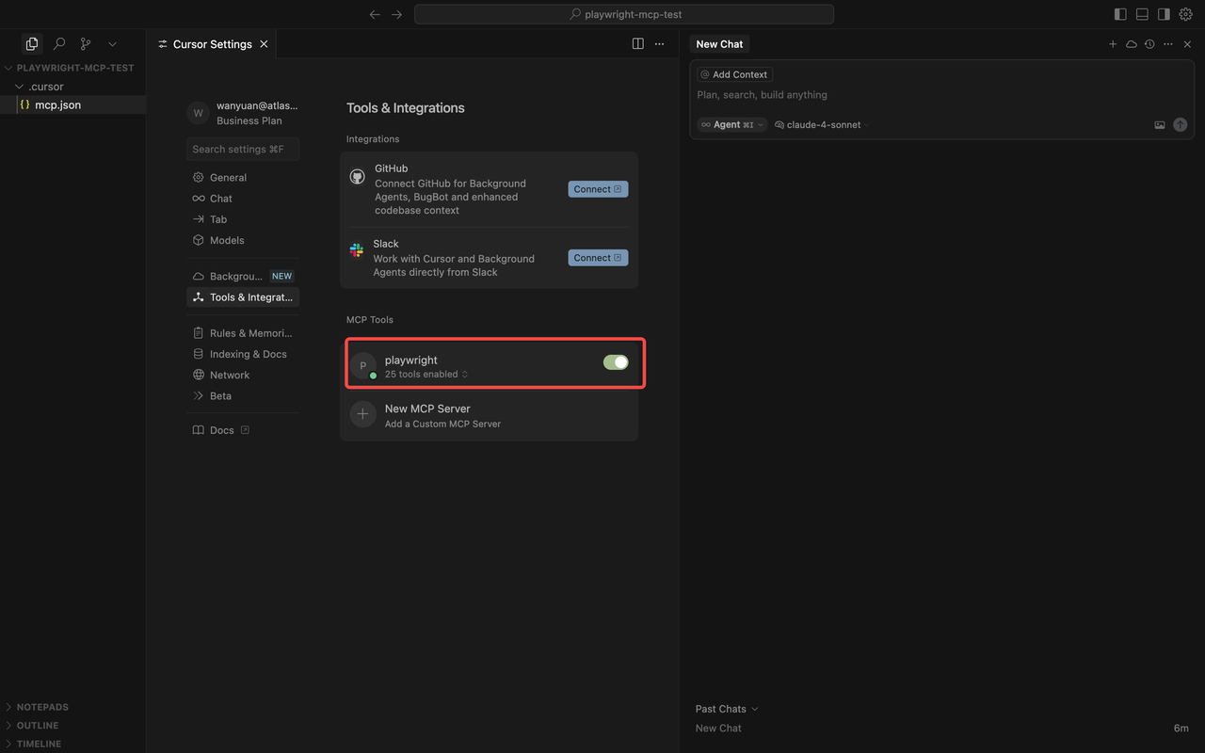Connect the GitHub integration
This screenshot has height=753, width=1205.
pyautogui.click(x=598, y=189)
